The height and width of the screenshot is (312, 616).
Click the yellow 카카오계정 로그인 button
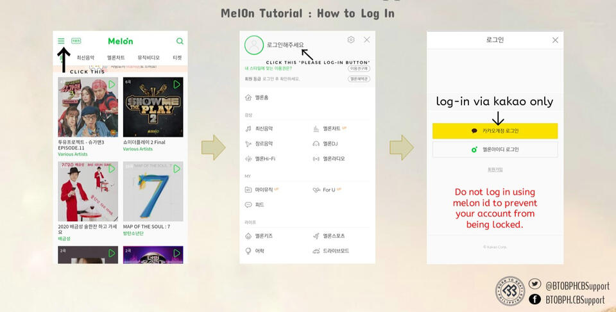(495, 131)
